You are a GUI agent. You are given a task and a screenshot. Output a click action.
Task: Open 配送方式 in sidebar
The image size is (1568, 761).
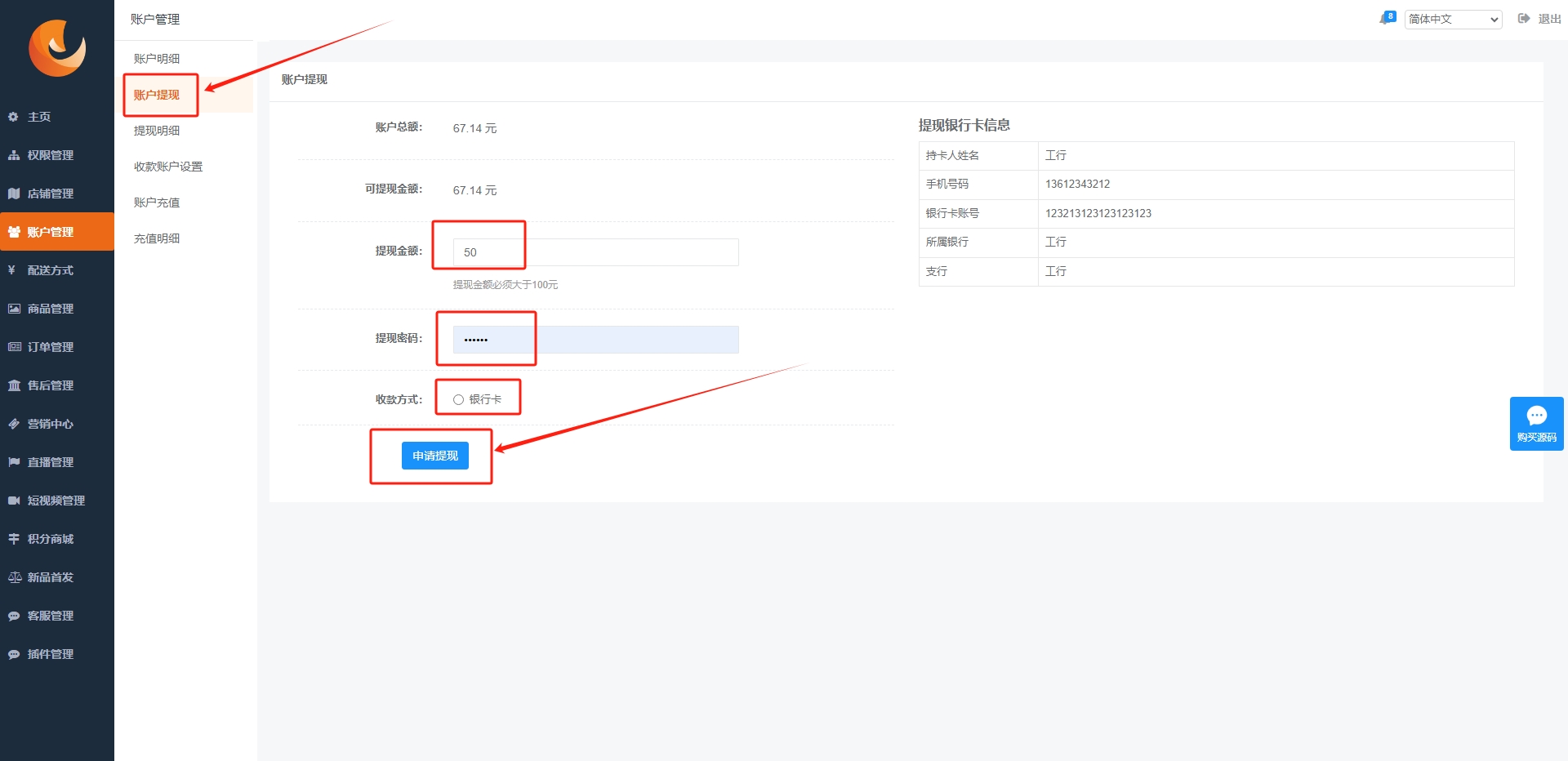click(x=51, y=270)
